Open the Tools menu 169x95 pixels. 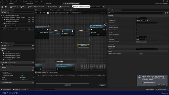tap(36, 1)
